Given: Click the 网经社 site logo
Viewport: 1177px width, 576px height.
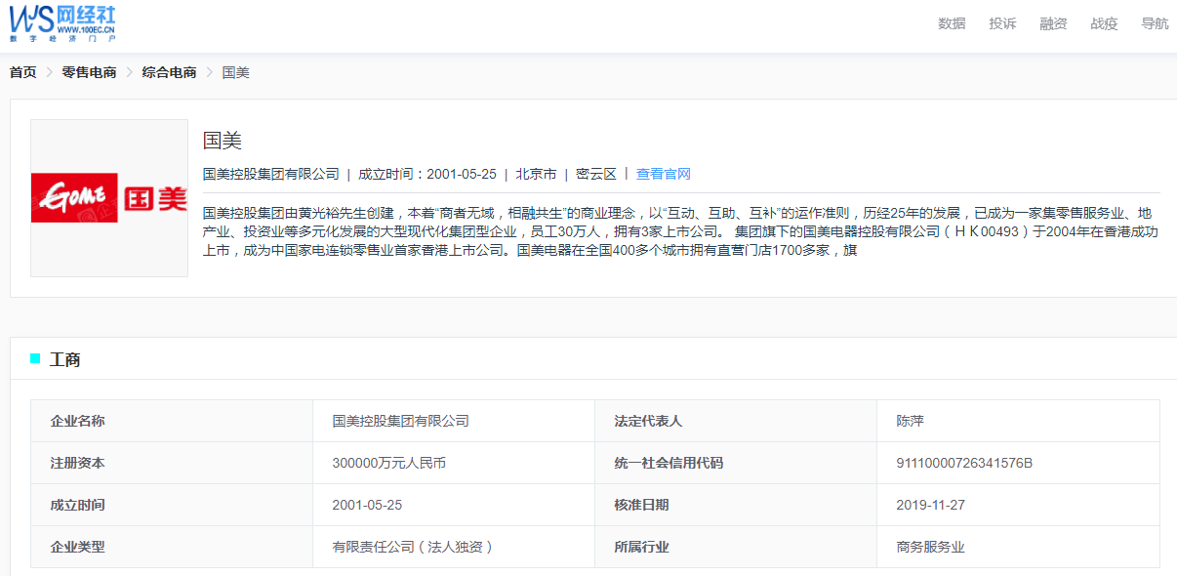Looking at the screenshot, I should tap(62, 21).
